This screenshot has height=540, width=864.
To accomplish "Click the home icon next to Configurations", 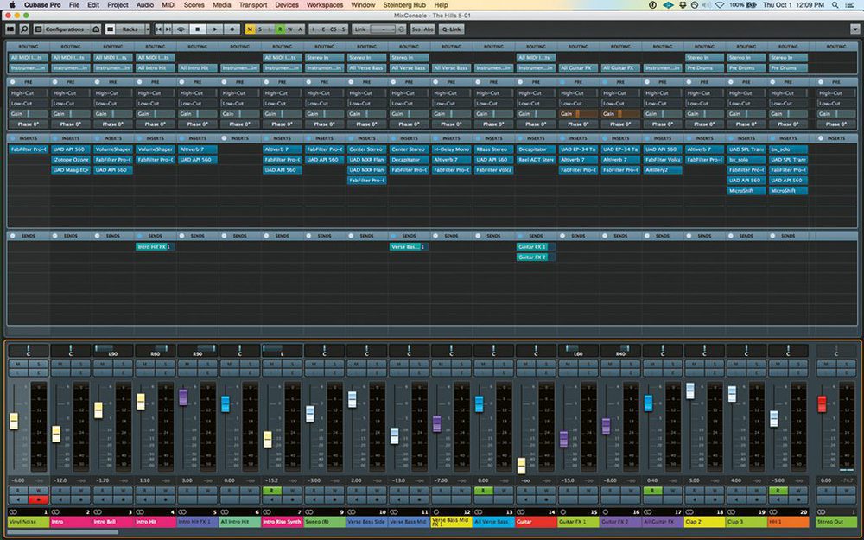I will click(96, 29).
